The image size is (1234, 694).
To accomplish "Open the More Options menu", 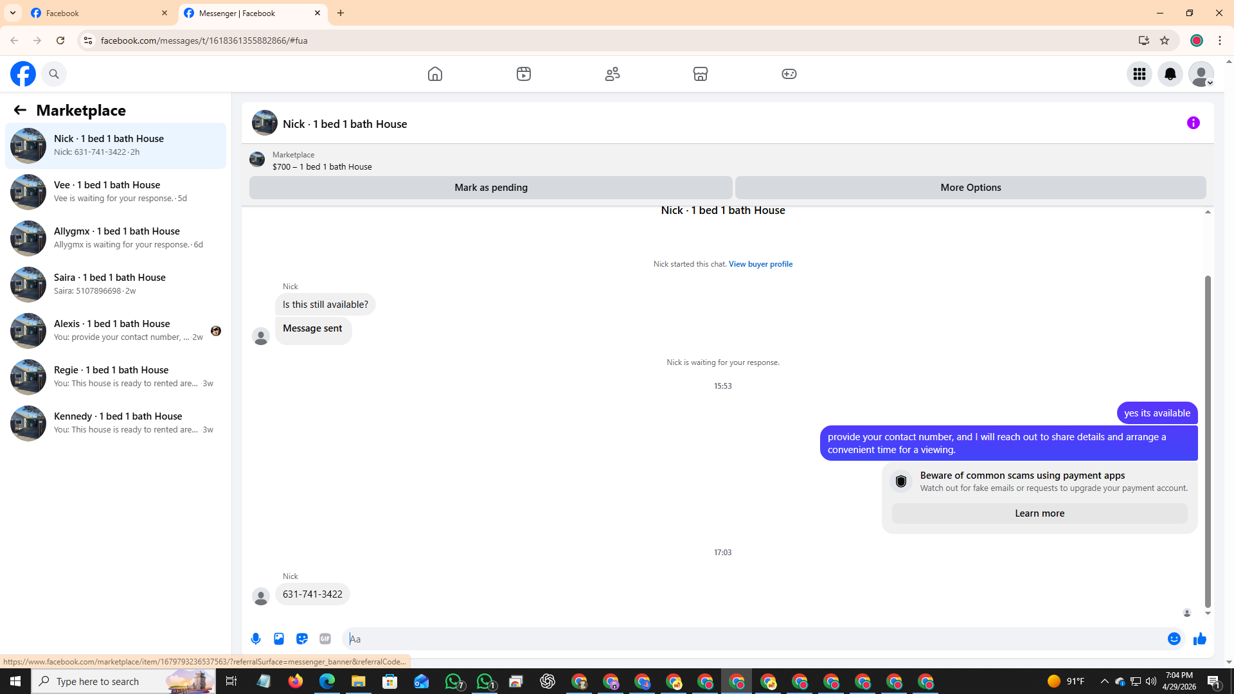I will 970,188.
